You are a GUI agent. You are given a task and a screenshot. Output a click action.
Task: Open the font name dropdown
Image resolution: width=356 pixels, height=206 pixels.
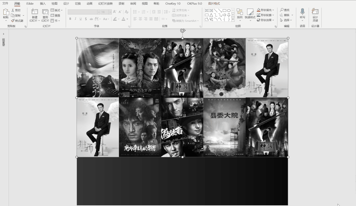click(99, 12)
